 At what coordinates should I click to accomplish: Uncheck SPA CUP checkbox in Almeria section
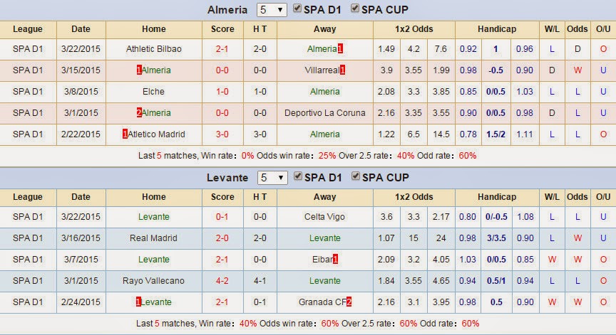pyautogui.click(x=355, y=9)
